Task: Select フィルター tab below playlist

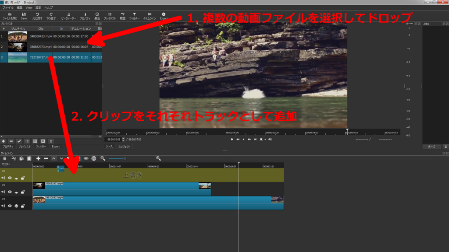Action: coord(41,147)
